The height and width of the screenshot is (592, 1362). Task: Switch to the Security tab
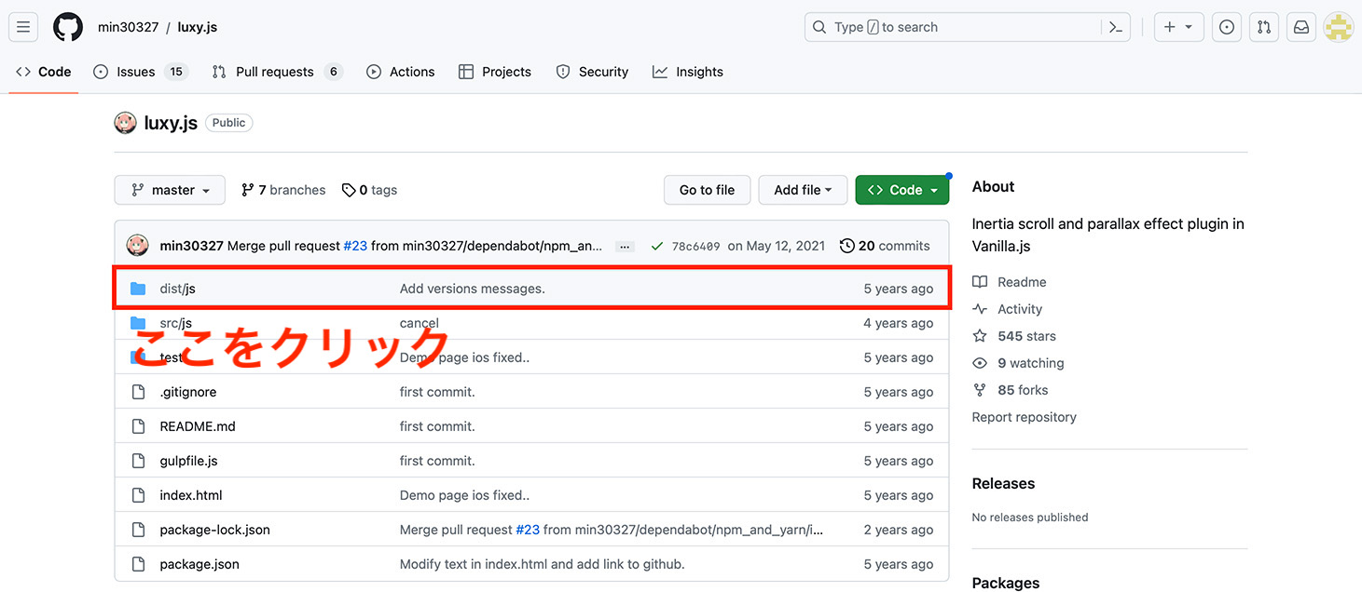592,72
